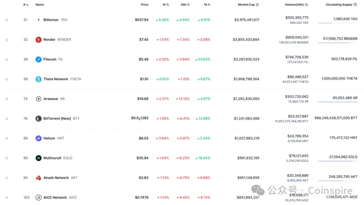
Task: Click the Helium logo icon
Action: 39,138
